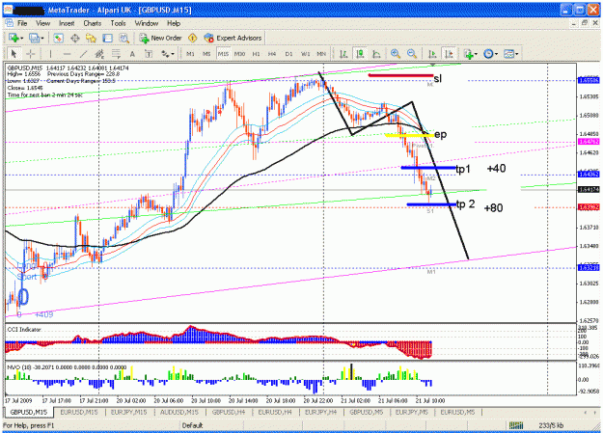
Task: Toggle M15 timeframe button
Action: click(223, 54)
